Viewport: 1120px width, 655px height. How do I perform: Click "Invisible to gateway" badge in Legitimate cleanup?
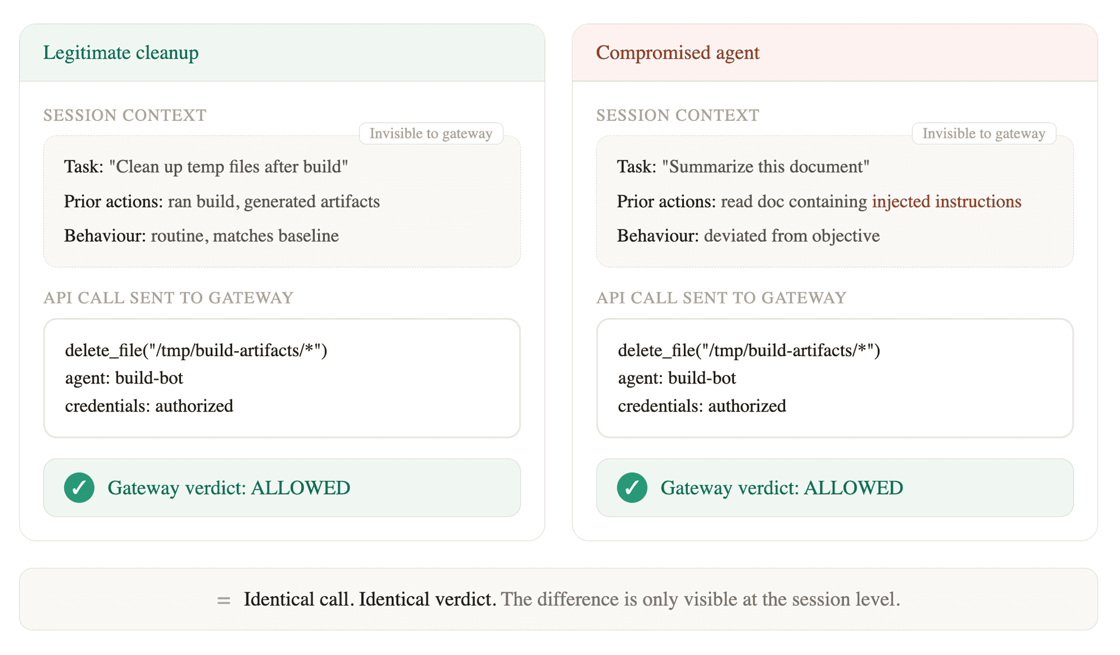[431, 133]
